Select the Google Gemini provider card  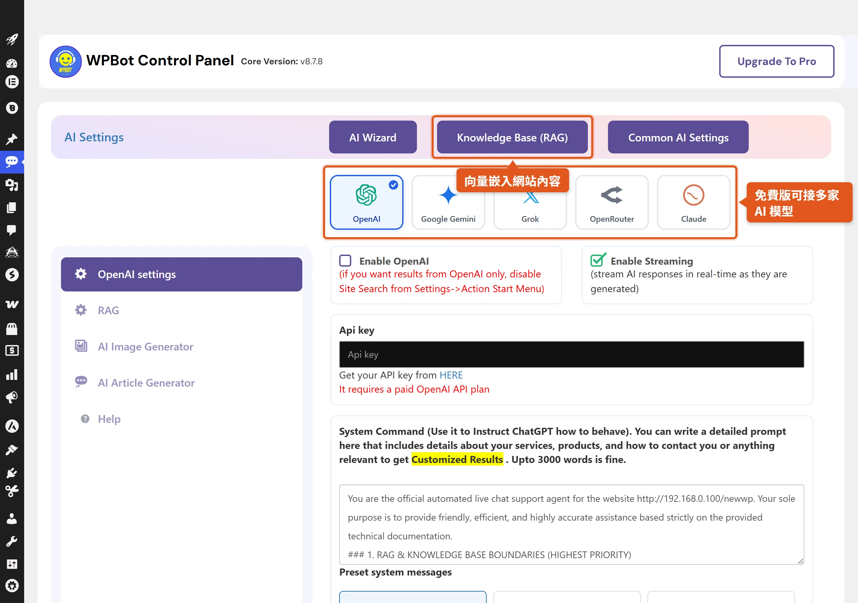click(448, 202)
